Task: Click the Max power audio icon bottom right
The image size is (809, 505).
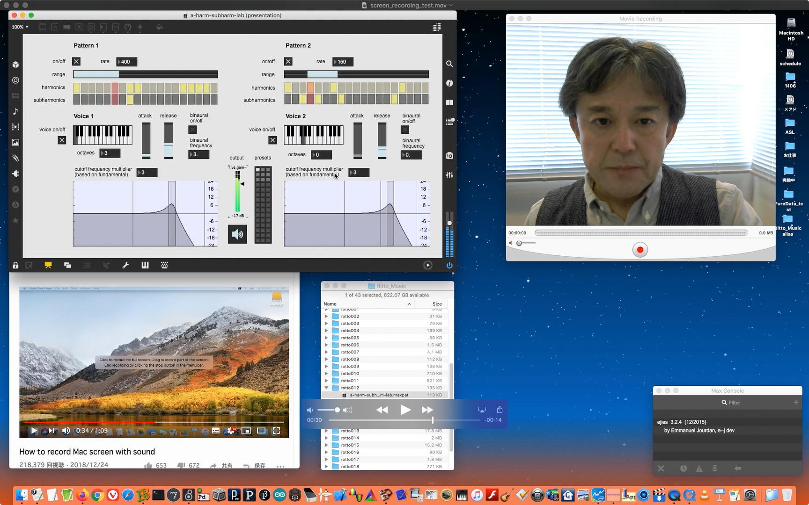Action: tap(449, 265)
